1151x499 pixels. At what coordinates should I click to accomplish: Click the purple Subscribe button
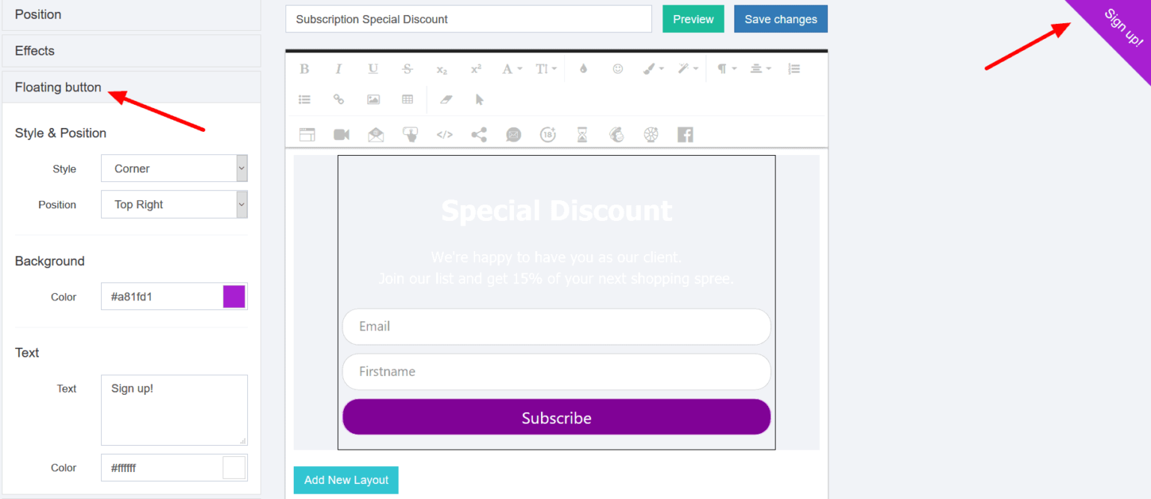[557, 417]
